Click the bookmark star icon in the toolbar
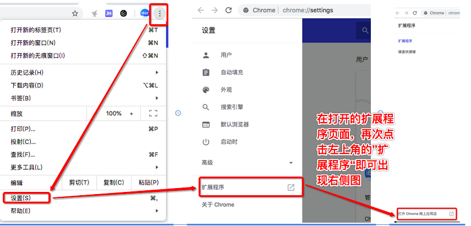 point(75,13)
